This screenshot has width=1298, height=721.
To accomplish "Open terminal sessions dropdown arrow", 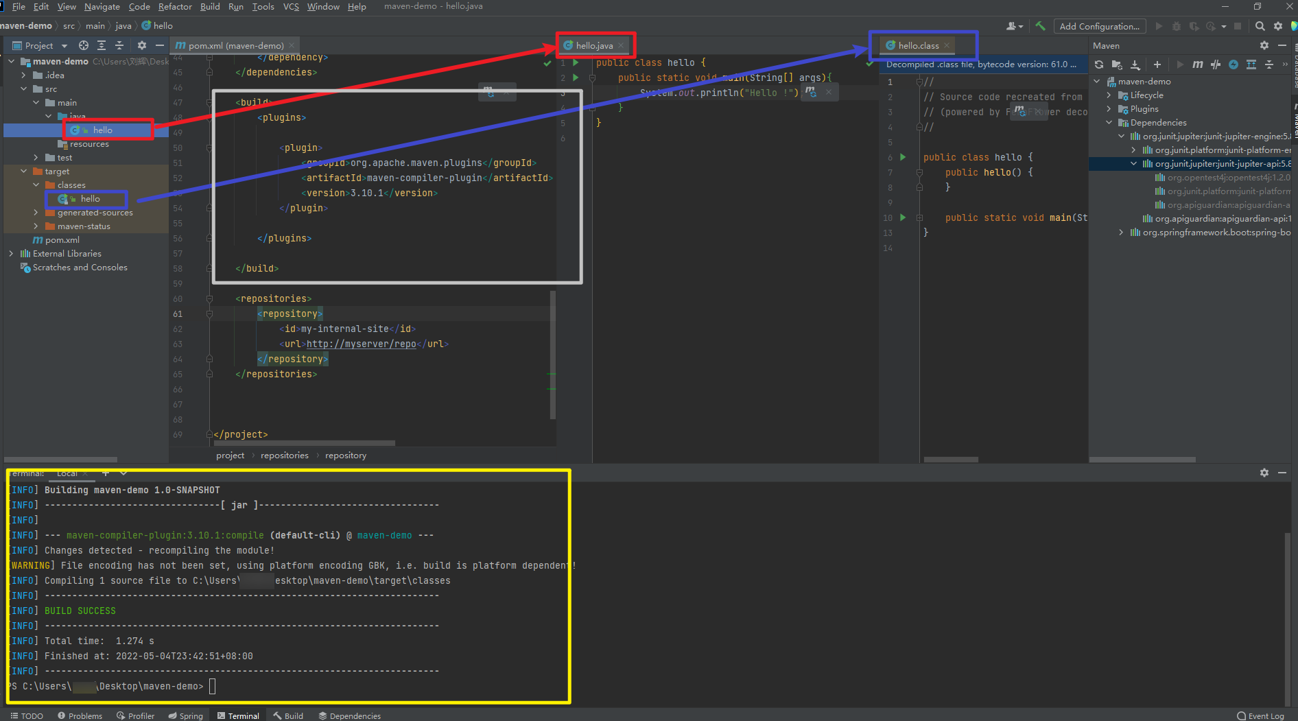I will click(123, 473).
